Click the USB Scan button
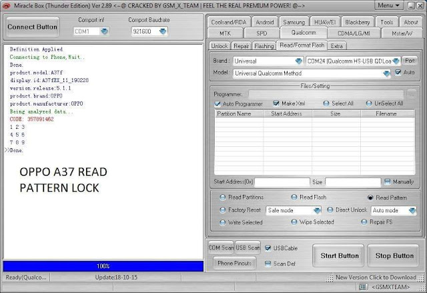Viewport: 427px width, 293px height. coord(248,248)
